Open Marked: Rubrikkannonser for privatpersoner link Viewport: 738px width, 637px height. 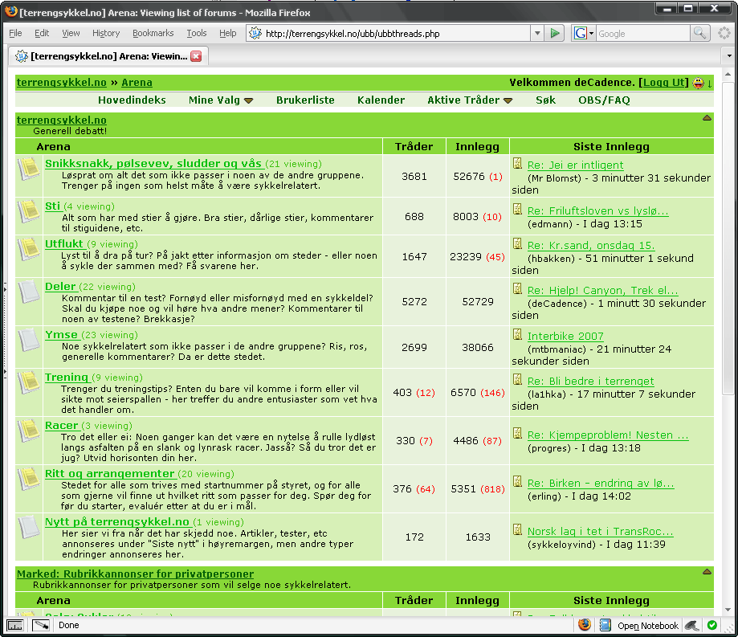pos(135,574)
